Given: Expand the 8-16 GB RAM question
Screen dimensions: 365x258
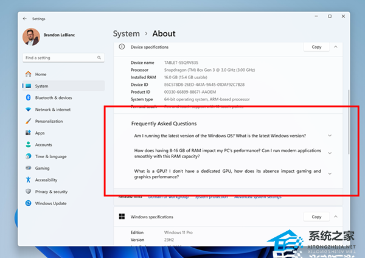Looking at the screenshot, I should tap(330, 153).
